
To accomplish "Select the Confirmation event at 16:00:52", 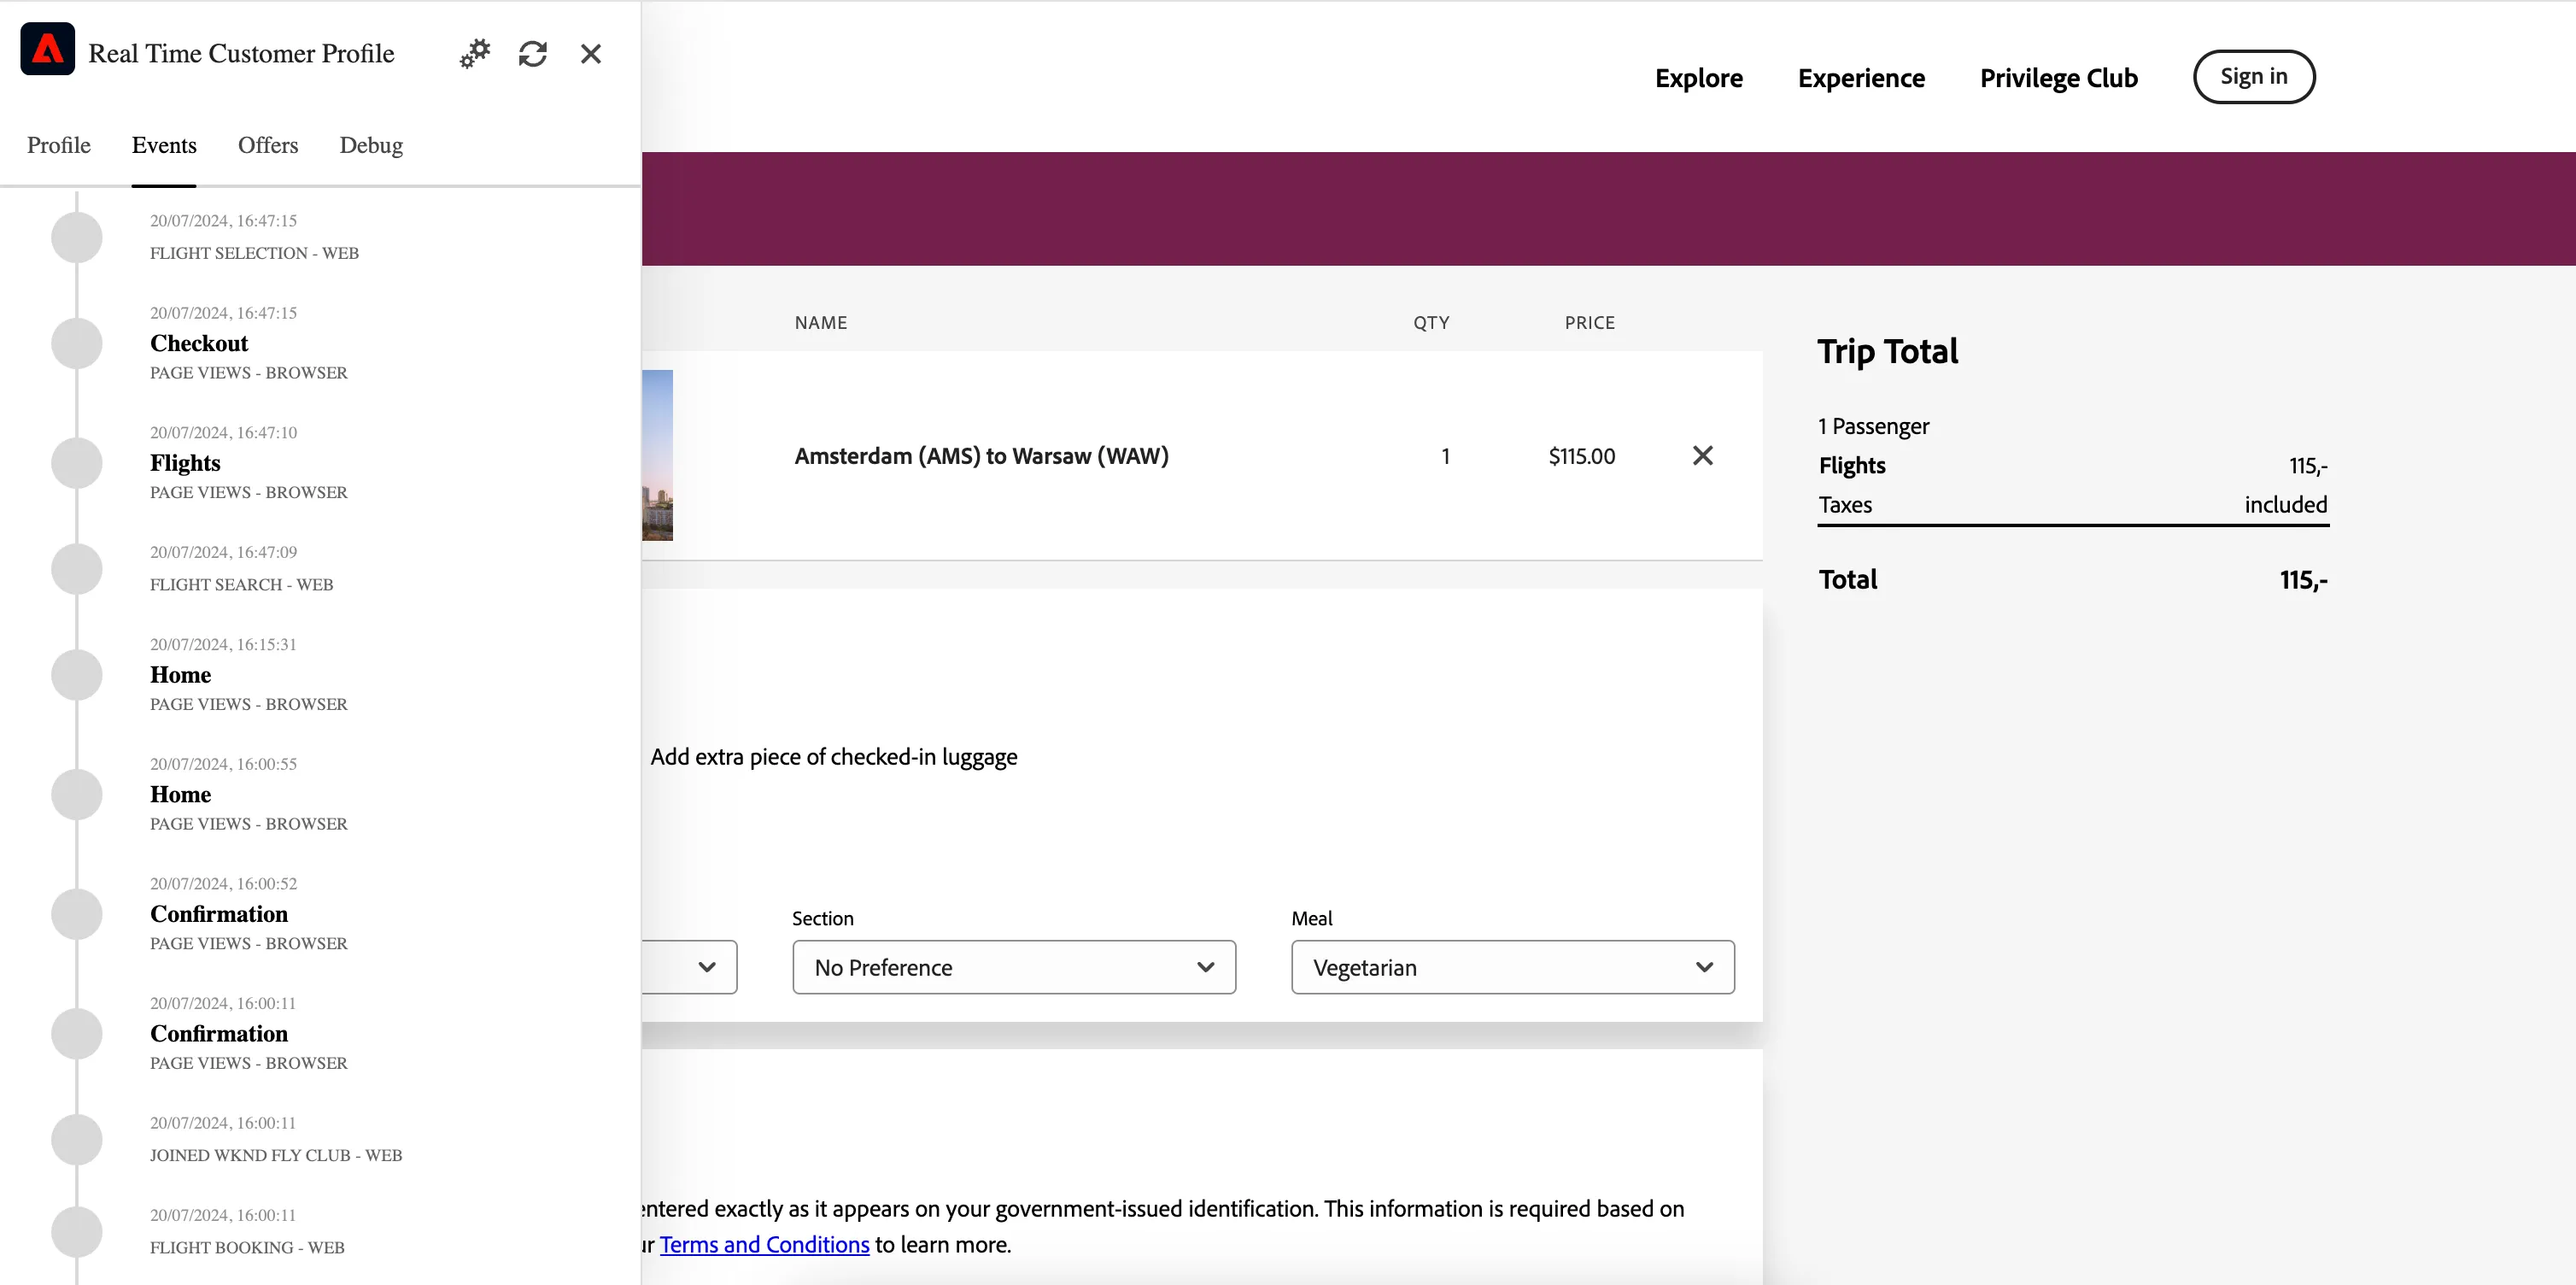I will pos(249,914).
